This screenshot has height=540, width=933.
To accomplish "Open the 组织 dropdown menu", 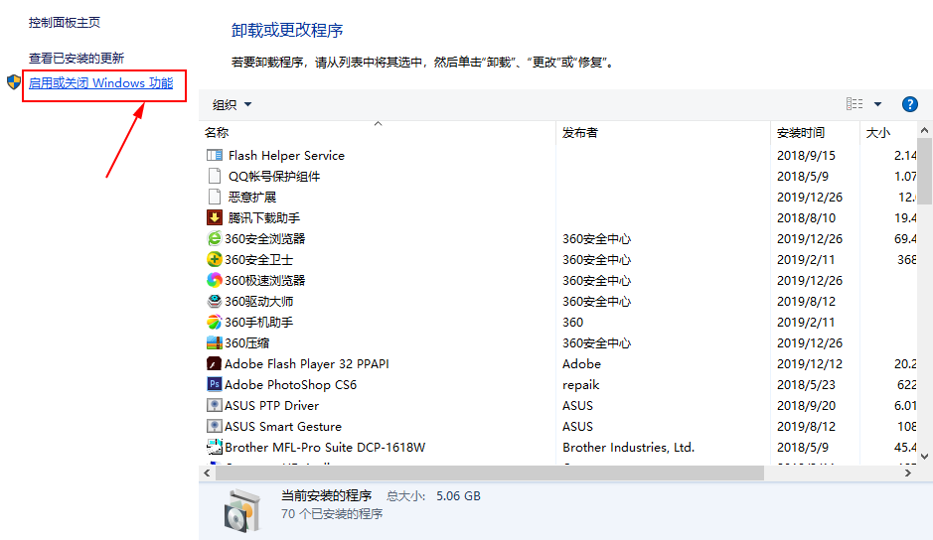I will click(x=233, y=104).
